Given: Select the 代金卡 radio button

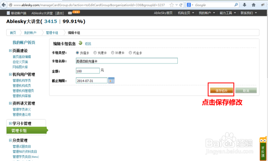Looking at the screenshot, I should coord(130,53).
